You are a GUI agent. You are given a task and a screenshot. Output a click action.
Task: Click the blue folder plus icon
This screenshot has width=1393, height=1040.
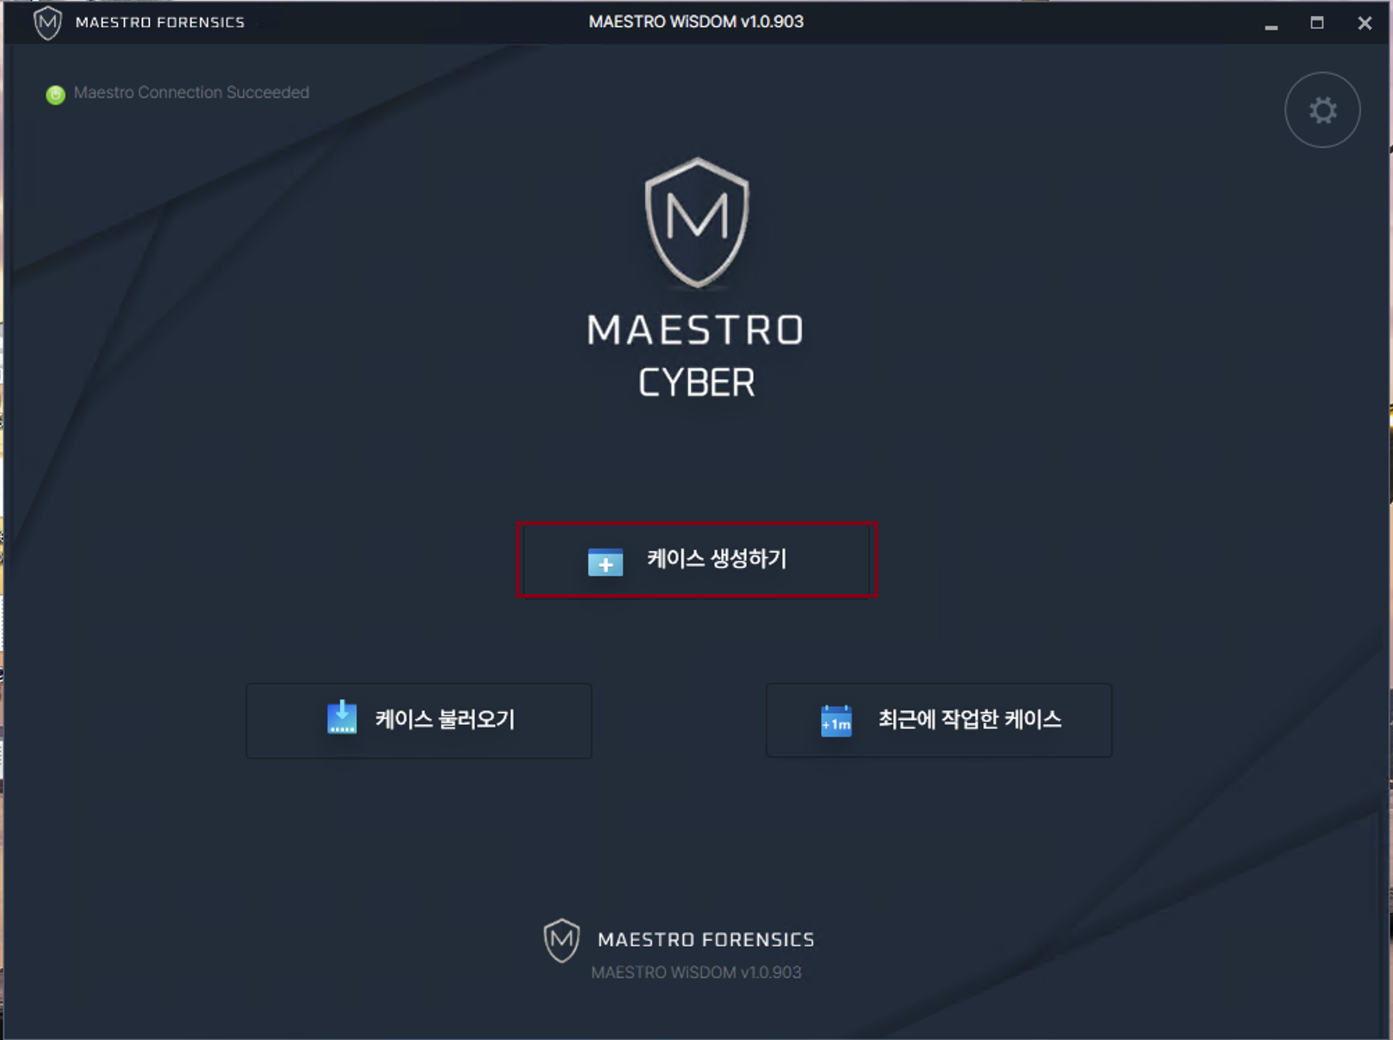[x=605, y=562]
